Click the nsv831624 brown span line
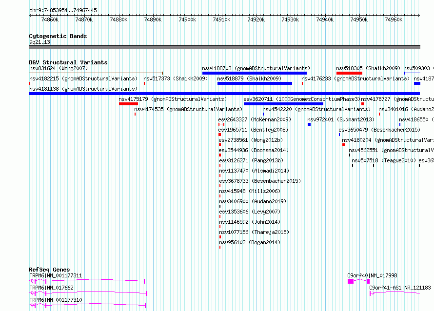This screenshot has height=311, width=434. click(96, 73)
